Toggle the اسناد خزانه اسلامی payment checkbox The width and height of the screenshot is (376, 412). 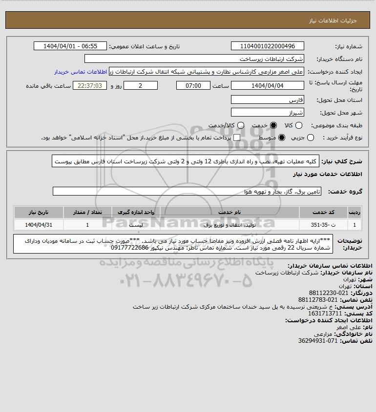coord(237,137)
